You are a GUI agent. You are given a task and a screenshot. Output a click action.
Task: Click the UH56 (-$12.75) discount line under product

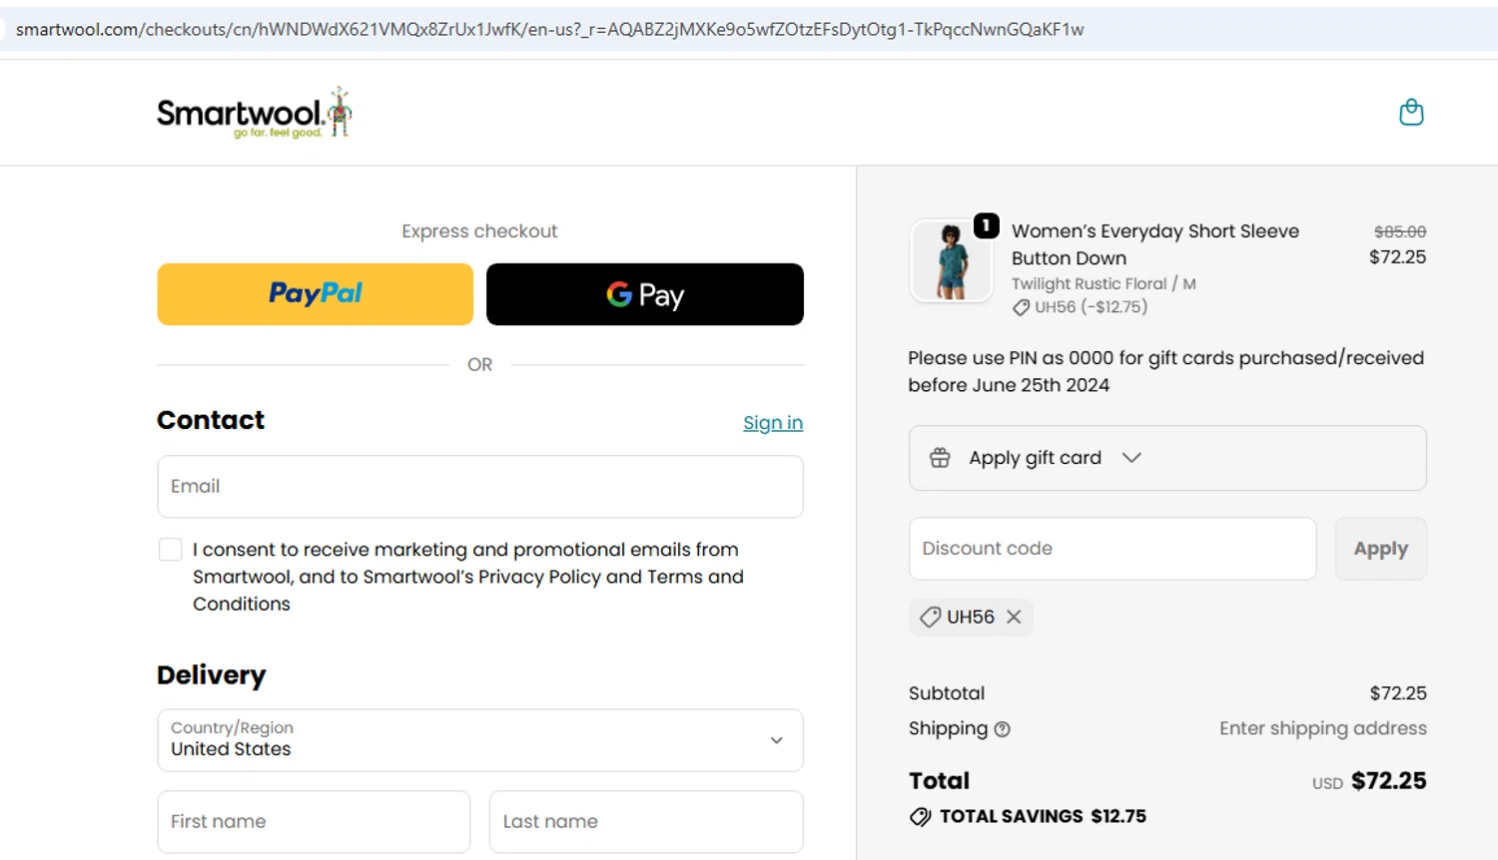pos(1081,307)
